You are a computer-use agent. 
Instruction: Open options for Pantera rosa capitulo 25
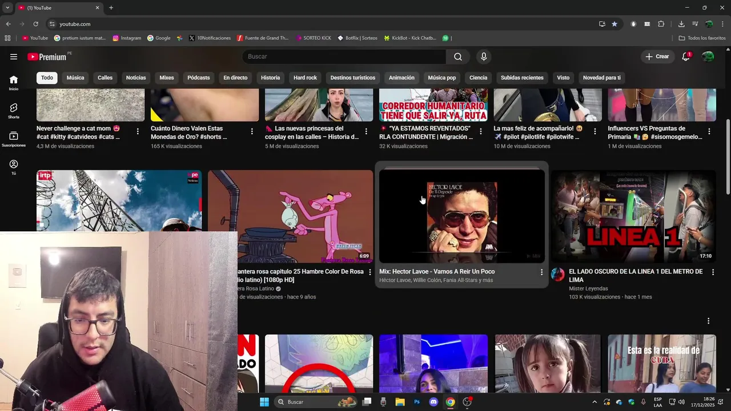coord(369,272)
